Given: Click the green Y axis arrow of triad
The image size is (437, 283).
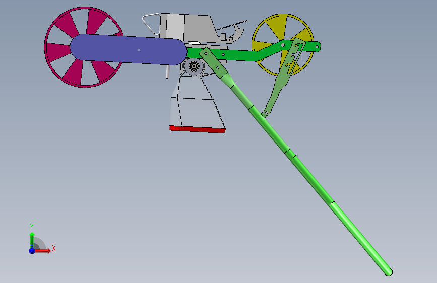Looking at the screenshot, I should coord(32,240).
